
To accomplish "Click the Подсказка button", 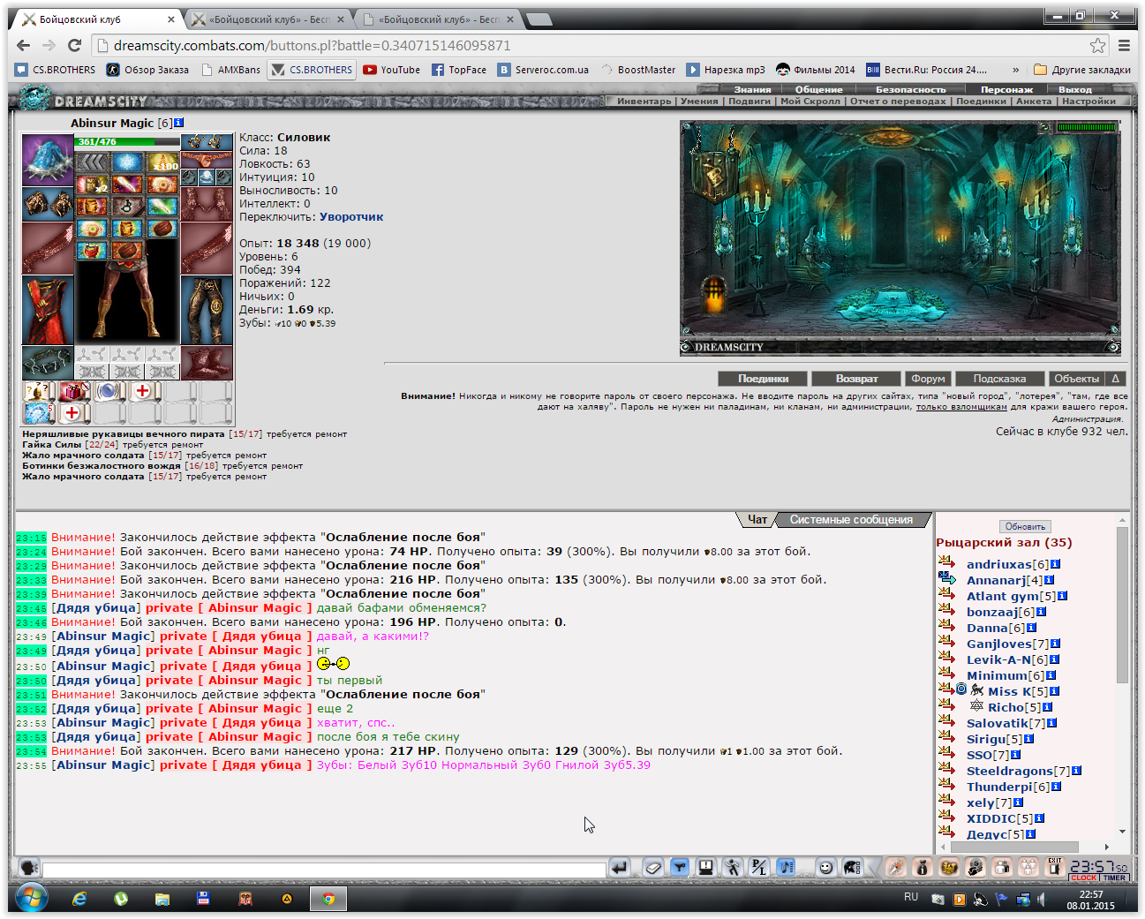I will click(x=999, y=379).
